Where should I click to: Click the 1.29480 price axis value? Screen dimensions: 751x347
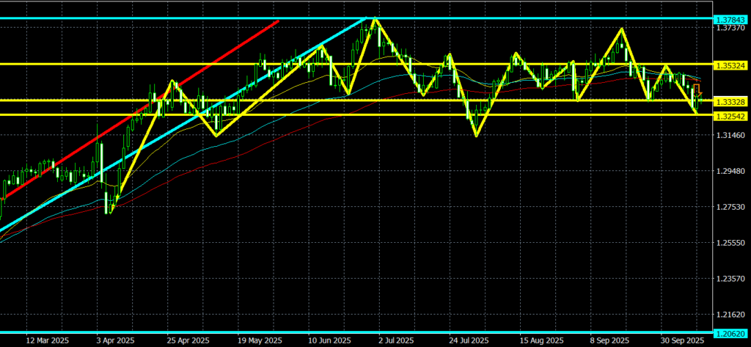click(731, 172)
